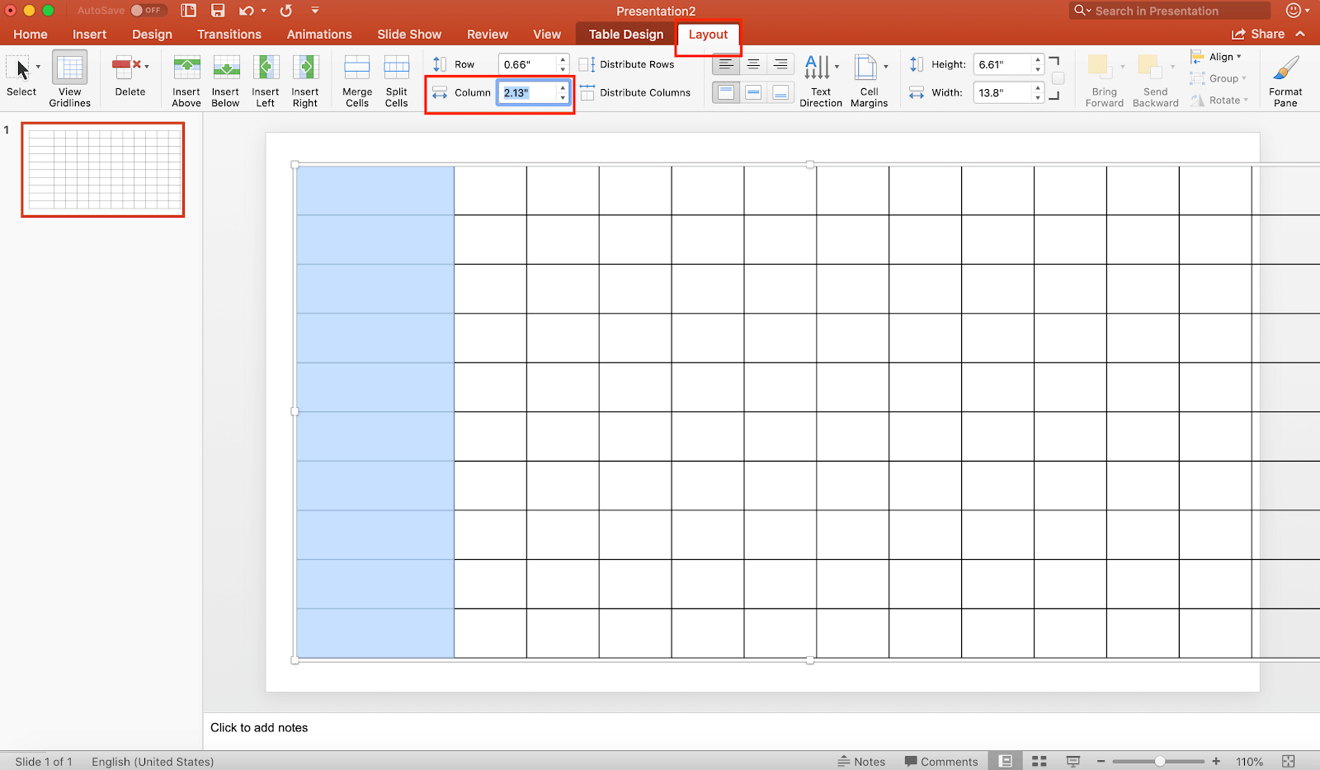This screenshot has height=770, width=1320.
Task: Enable center vertical alignment for cells
Action: [x=752, y=92]
